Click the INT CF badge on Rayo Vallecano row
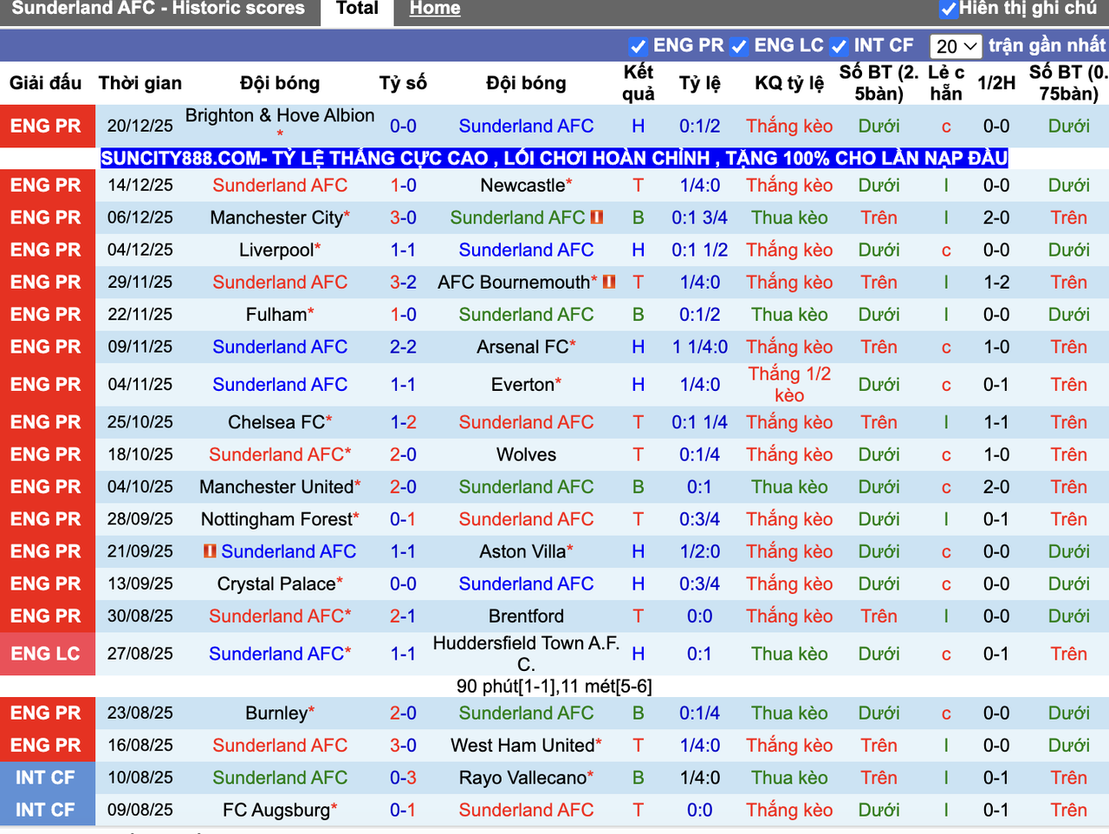Screen dimensions: 1109x834 point(48,777)
